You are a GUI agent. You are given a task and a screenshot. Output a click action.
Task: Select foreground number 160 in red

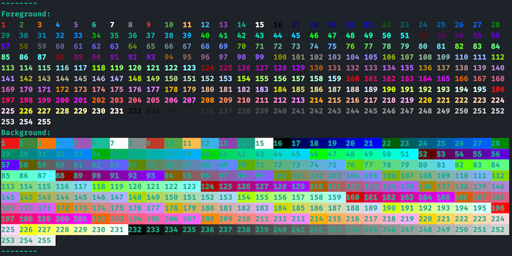pyautogui.click(x=353, y=79)
